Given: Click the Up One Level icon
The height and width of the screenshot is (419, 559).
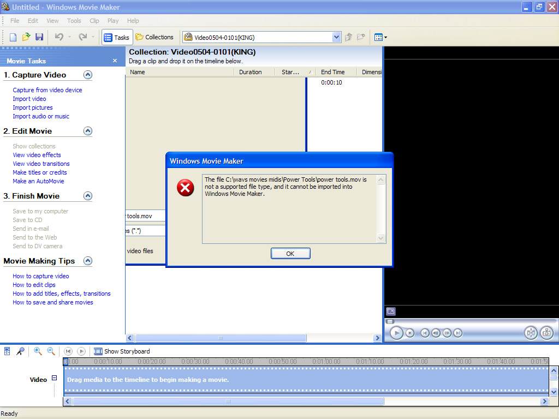Looking at the screenshot, I should (349, 37).
